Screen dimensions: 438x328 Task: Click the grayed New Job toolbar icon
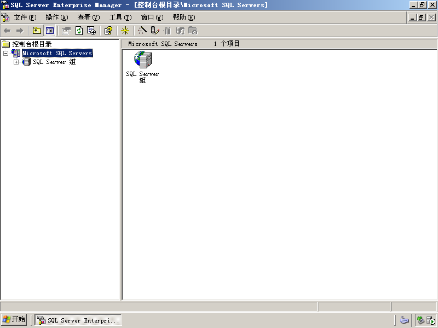(193, 31)
